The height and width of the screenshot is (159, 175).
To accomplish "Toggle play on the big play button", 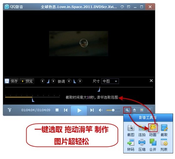I will point(79,110).
